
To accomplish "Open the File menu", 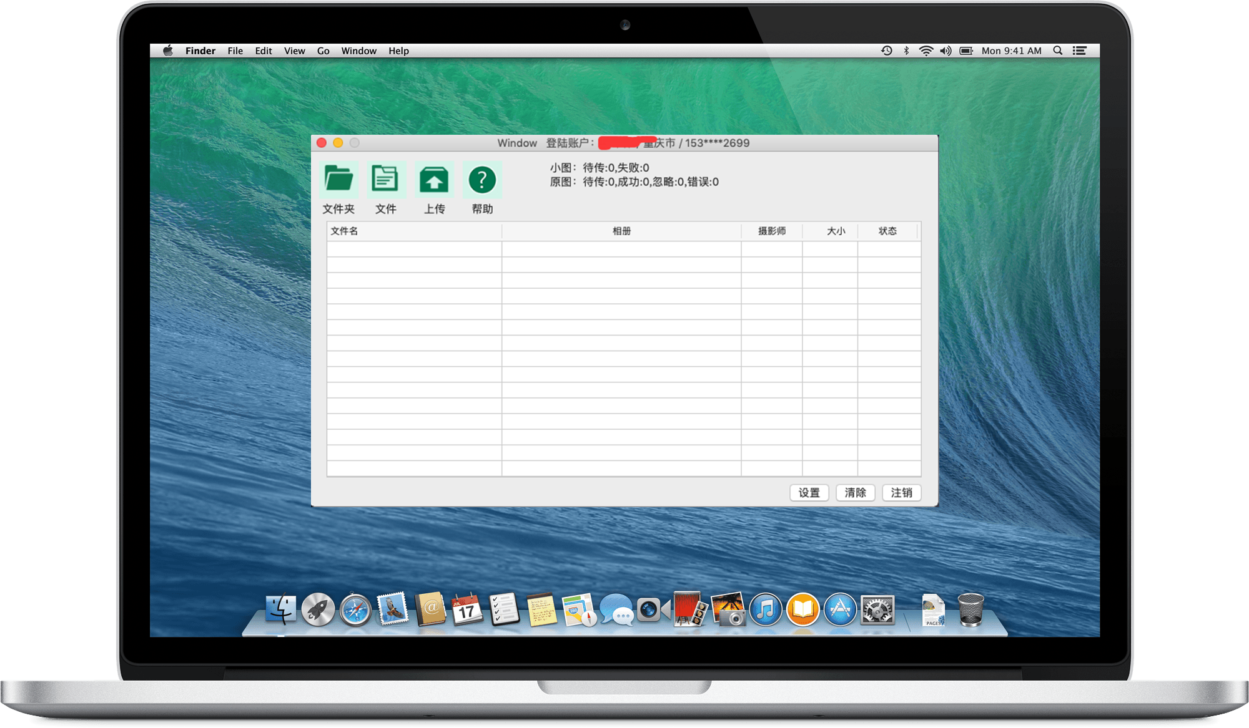I will [235, 51].
